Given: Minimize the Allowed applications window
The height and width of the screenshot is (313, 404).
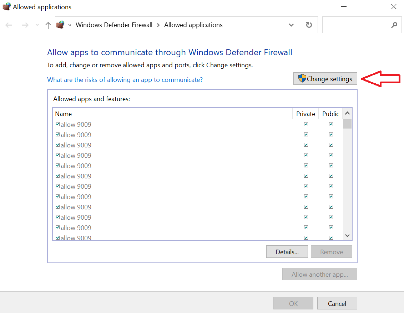Looking at the screenshot, I should (x=344, y=7).
